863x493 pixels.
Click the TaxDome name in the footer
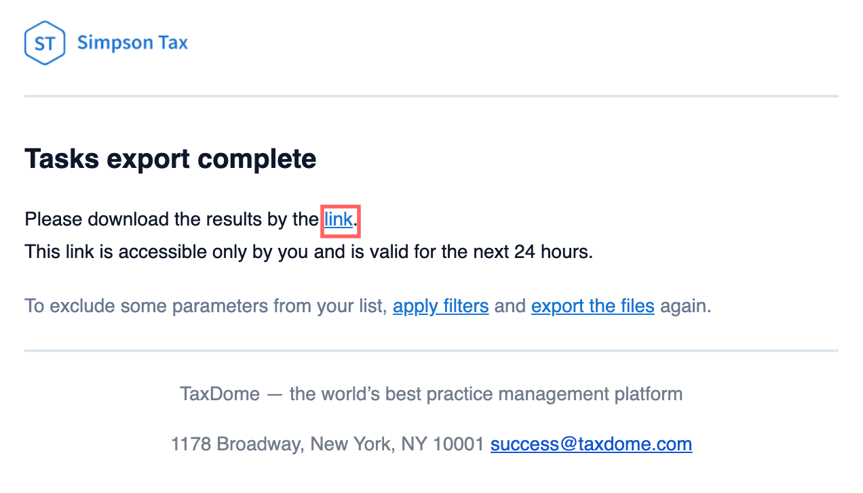pos(219,393)
